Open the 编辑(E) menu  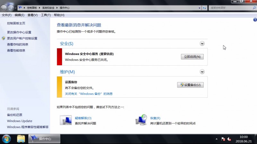click(19, 15)
